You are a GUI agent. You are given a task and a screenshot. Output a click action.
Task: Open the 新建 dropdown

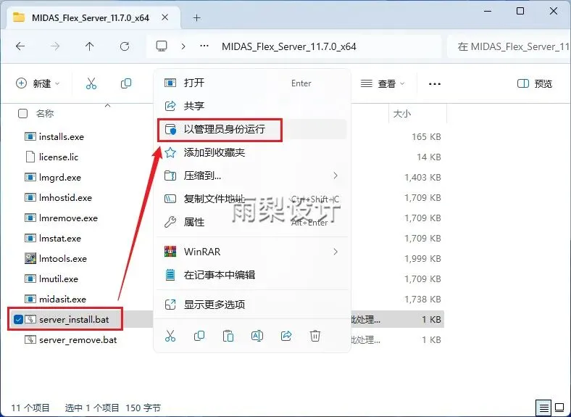(38, 84)
